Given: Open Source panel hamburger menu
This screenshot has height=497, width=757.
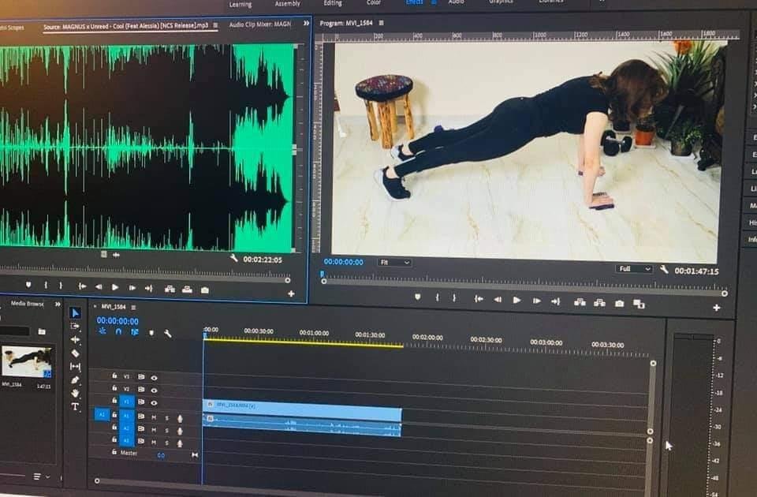Looking at the screenshot, I should pyautogui.click(x=215, y=25).
